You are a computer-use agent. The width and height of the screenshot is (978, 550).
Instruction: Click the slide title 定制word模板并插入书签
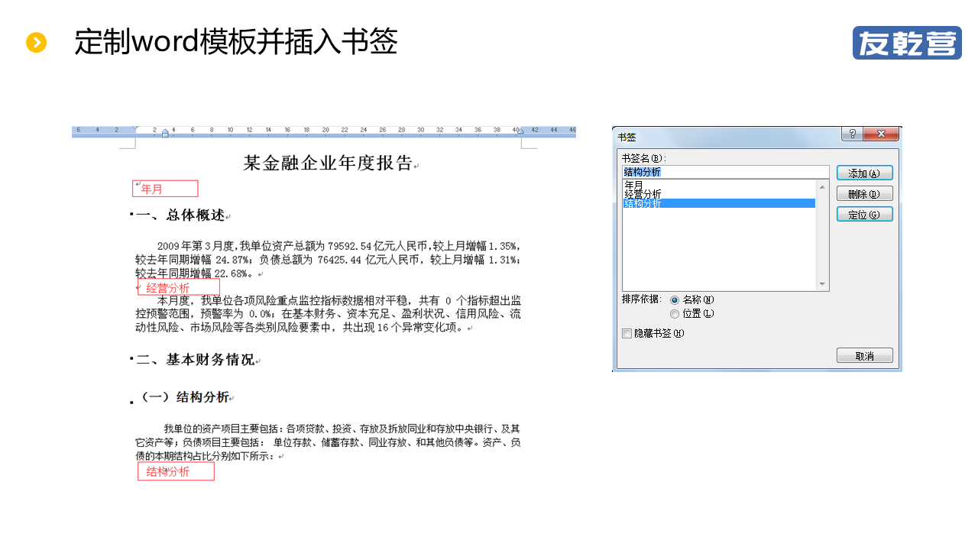click(x=236, y=42)
